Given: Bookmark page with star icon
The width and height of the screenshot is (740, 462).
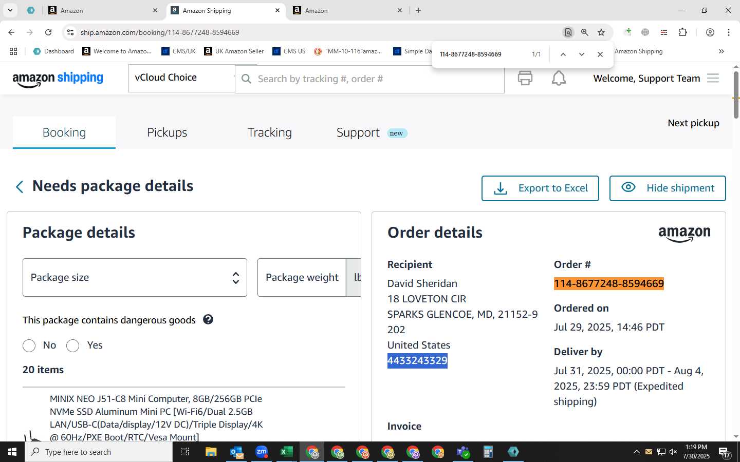Looking at the screenshot, I should (x=601, y=32).
